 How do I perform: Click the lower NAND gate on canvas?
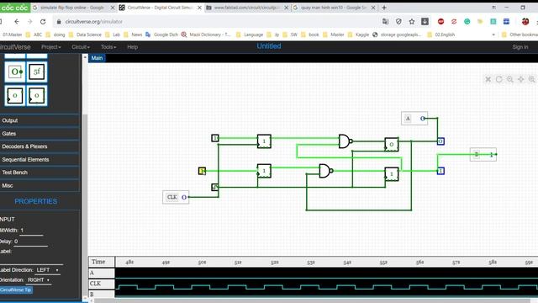325,171
